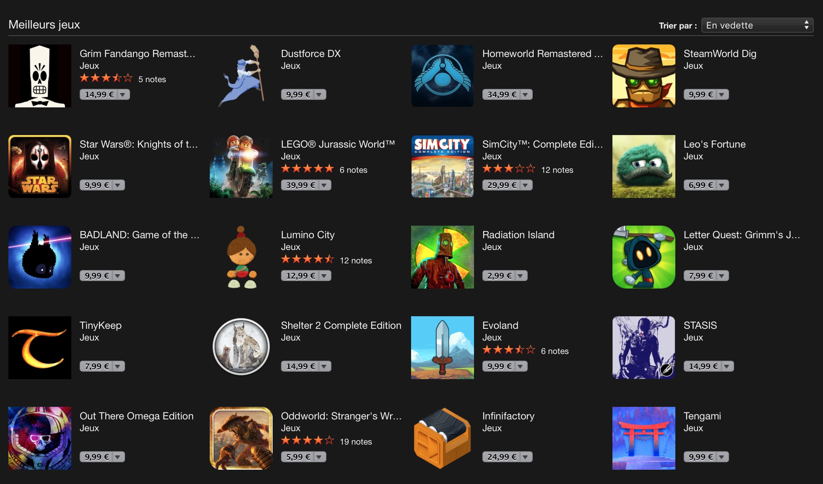
Task: Select the SteamWorld Dig cowboy robot icon
Action: 644,76
